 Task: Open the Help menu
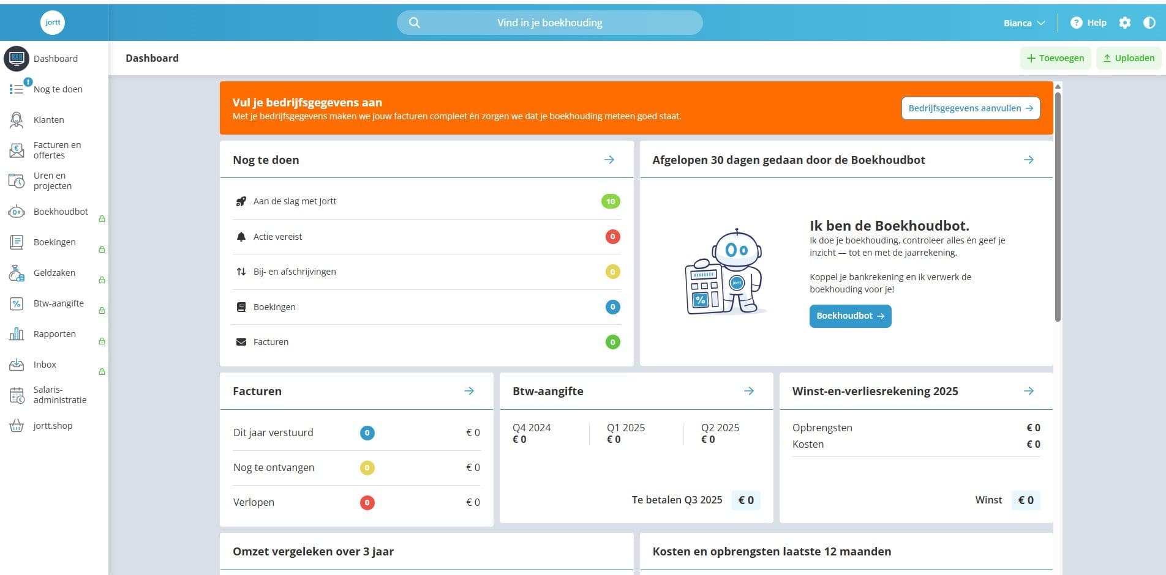click(x=1088, y=23)
